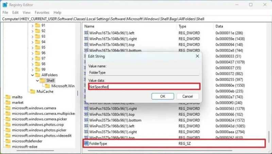Expand the 96 key
The height and width of the screenshot is (154, 272).
point(32,53)
